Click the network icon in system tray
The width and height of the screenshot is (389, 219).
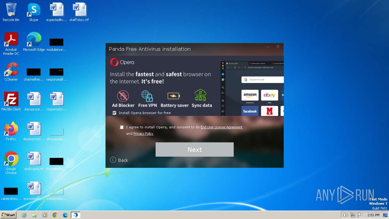click(x=353, y=215)
